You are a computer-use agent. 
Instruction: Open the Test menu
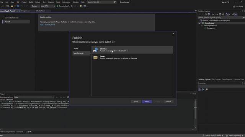[44, 2]
